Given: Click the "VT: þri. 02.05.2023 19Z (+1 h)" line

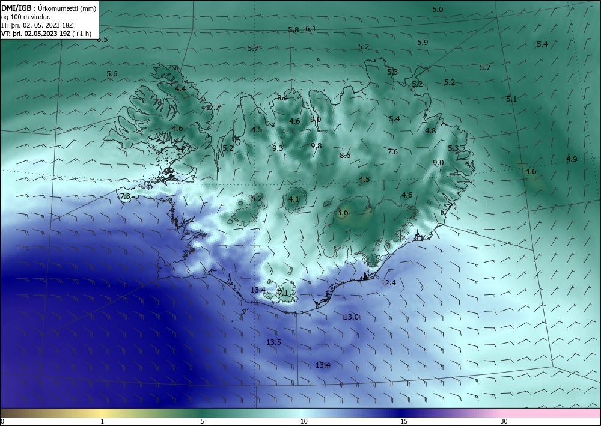Looking at the screenshot, I should coord(46,33).
